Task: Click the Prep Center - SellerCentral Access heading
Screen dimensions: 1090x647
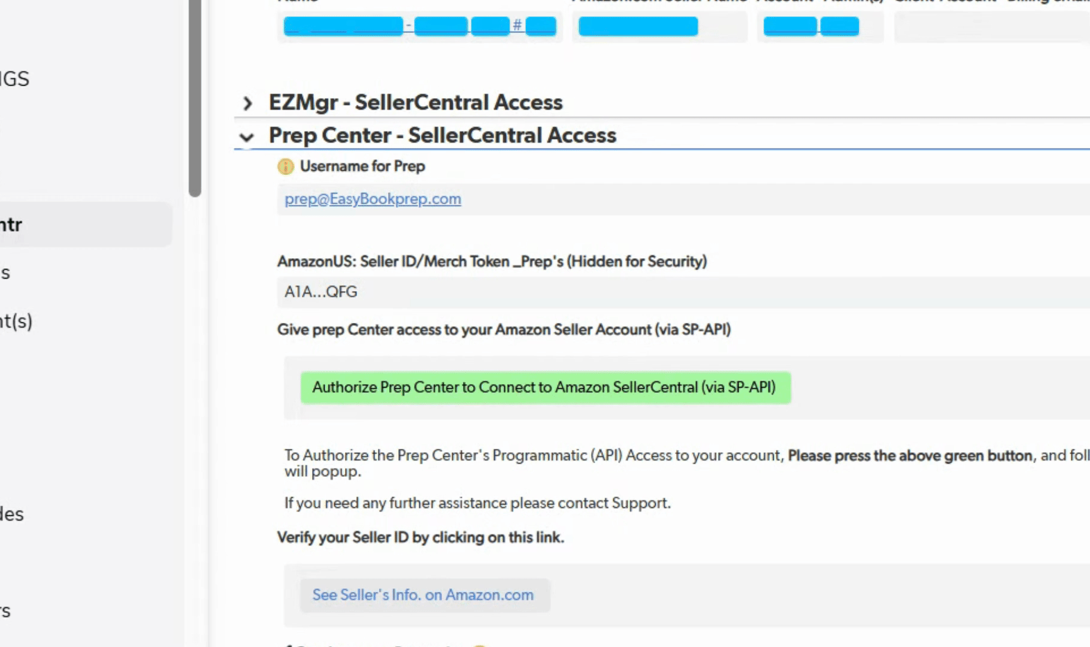Action: pyautogui.click(x=442, y=135)
